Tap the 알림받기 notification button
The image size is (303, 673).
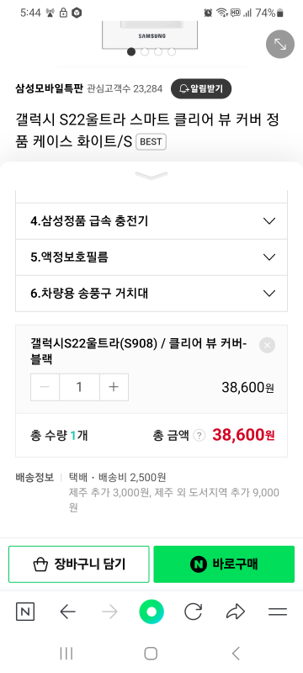click(x=201, y=89)
